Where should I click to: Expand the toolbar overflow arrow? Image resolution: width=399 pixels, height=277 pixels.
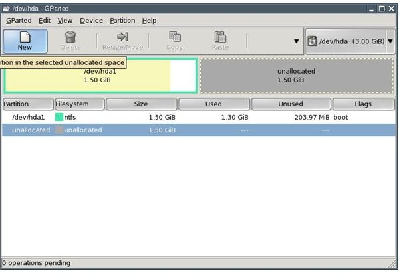click(x=296, y=41)
